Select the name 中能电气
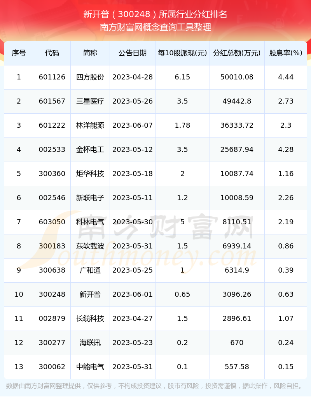Viewport: 311px width, 405px height. [90, 367]
